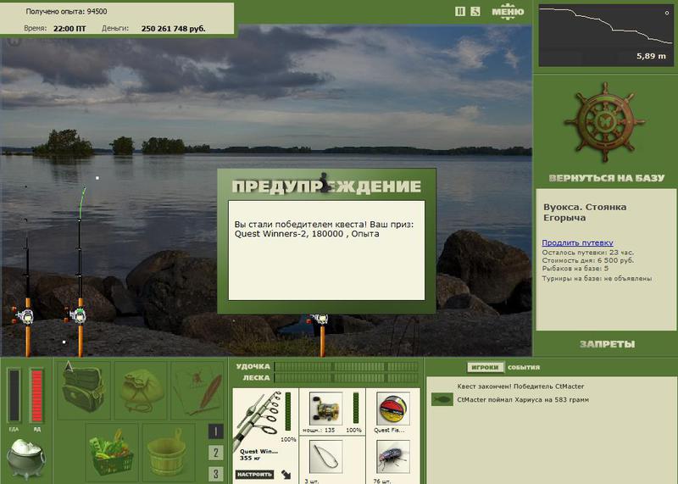Viewport: 678px width, 484px height.
Task: Click the depth profile map
Action: tap(605, 36)
